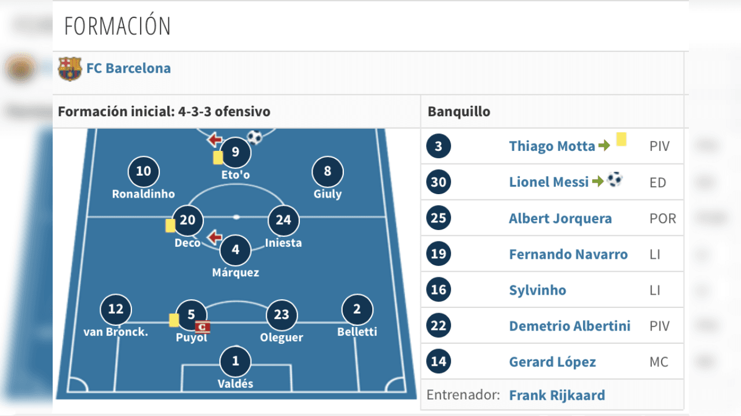Viewport: 741px width, 416px height.
Task: Open Sylvinho's player profile
Action: pos(537,290)
